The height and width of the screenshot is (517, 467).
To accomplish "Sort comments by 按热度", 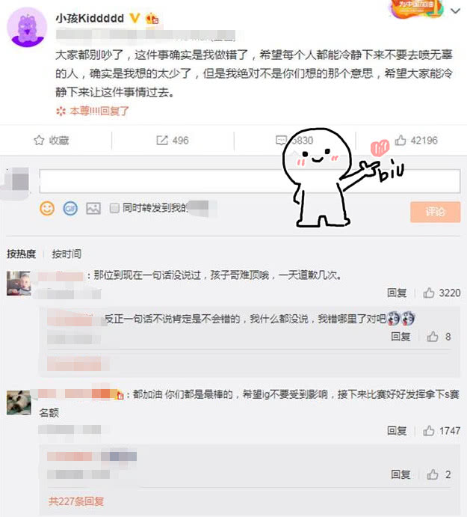I will coord(21,254).
